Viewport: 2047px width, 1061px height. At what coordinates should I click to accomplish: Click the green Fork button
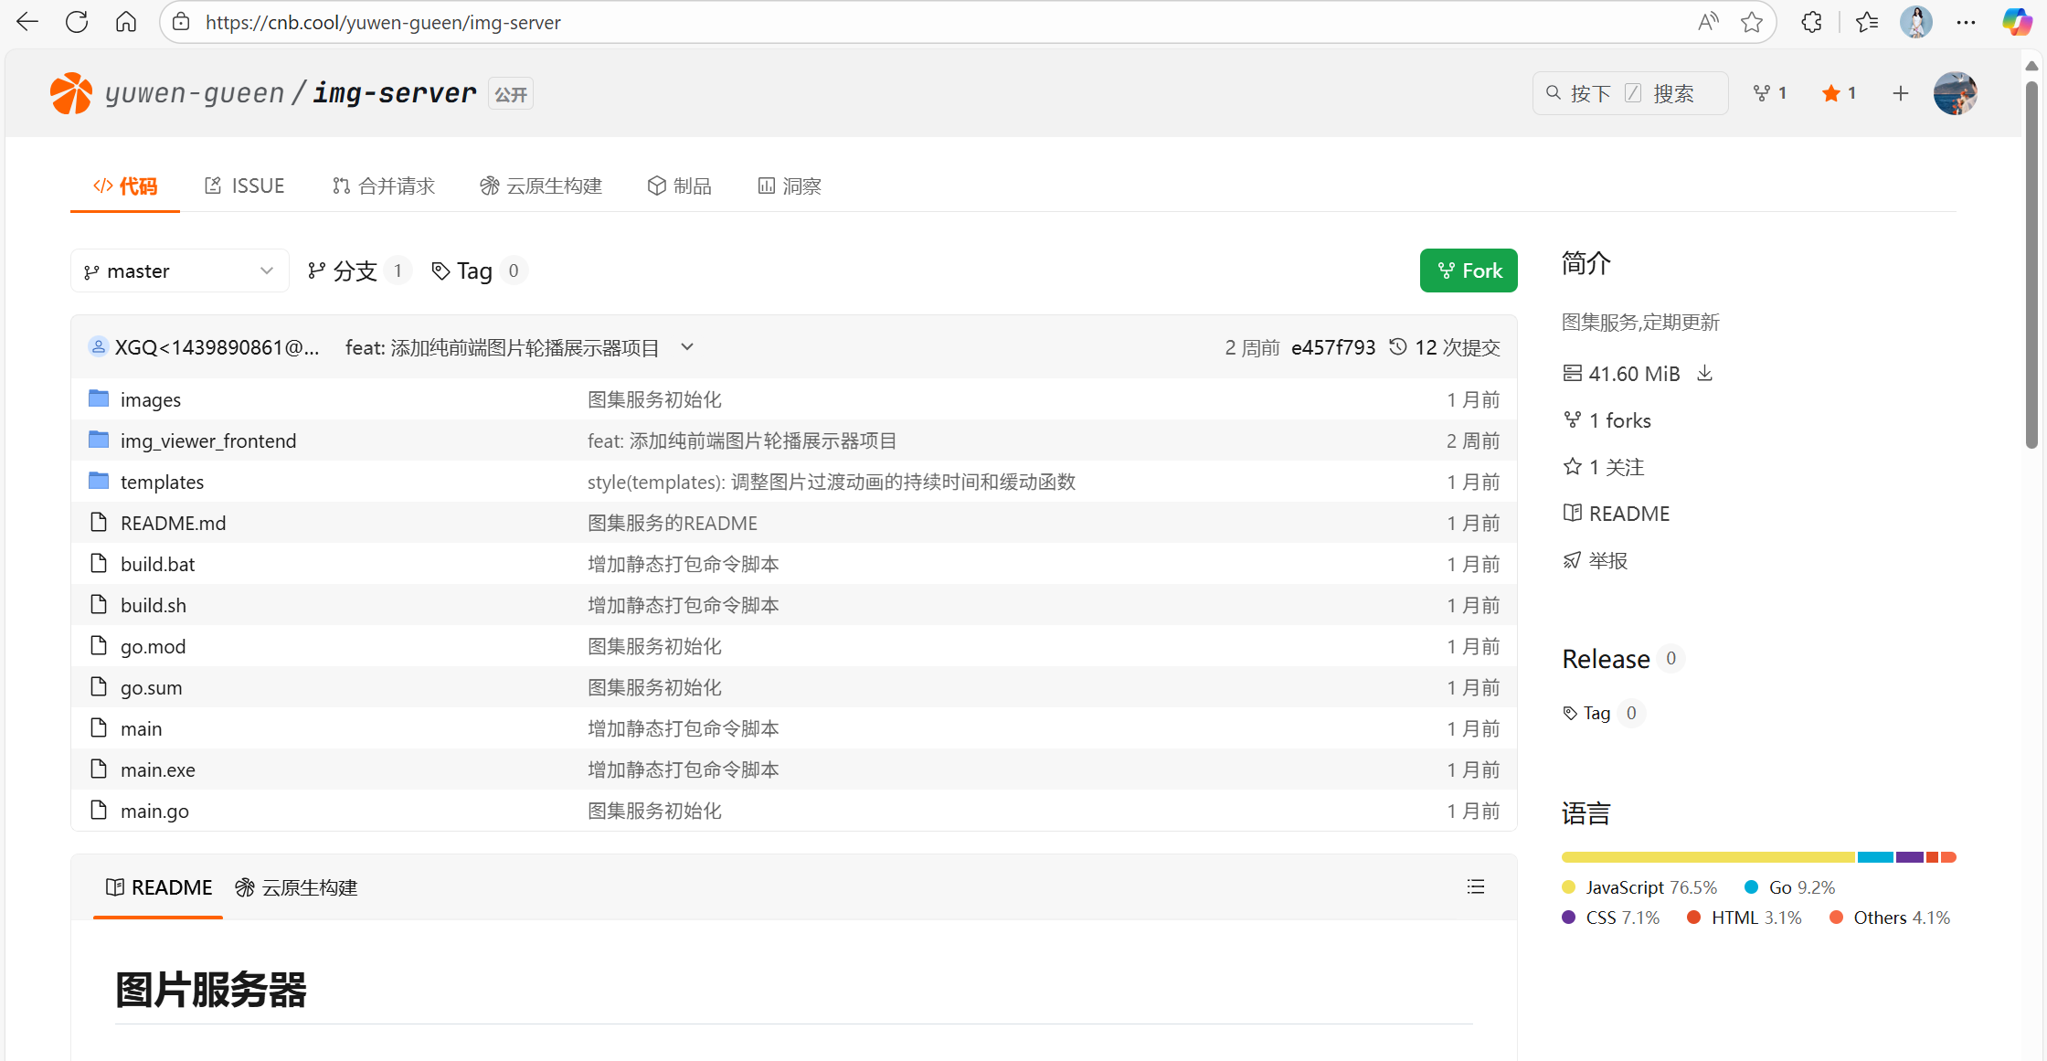pos(1468,271)
